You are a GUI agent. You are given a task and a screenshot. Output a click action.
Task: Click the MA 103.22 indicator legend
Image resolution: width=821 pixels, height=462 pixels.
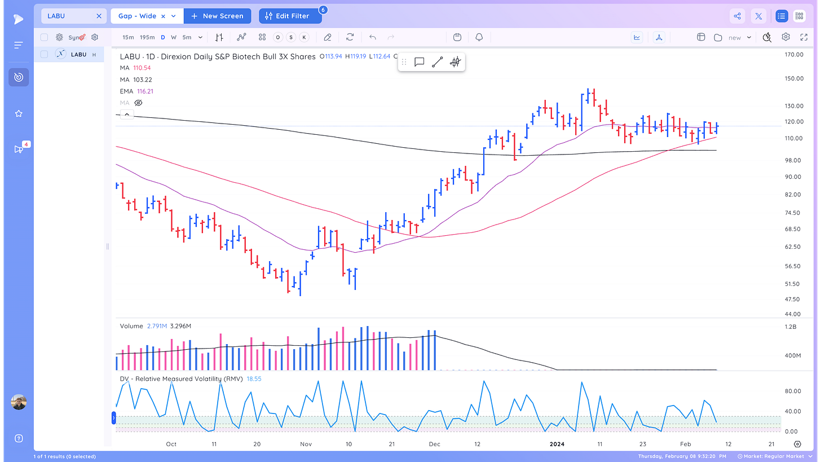[x=136, y=80]
